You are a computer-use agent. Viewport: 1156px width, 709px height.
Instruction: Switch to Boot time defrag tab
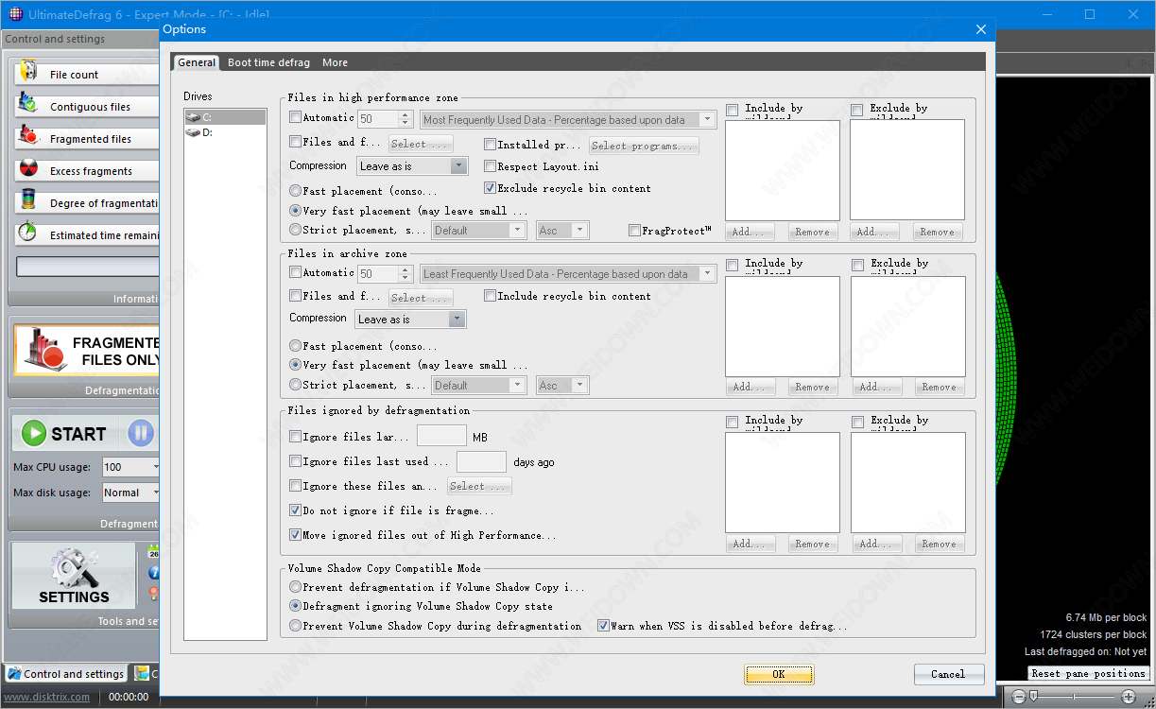(x=268, y=62)
